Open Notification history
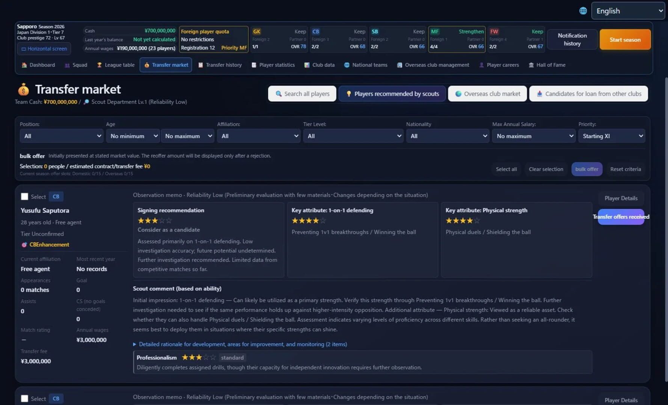 click(572, 39)
